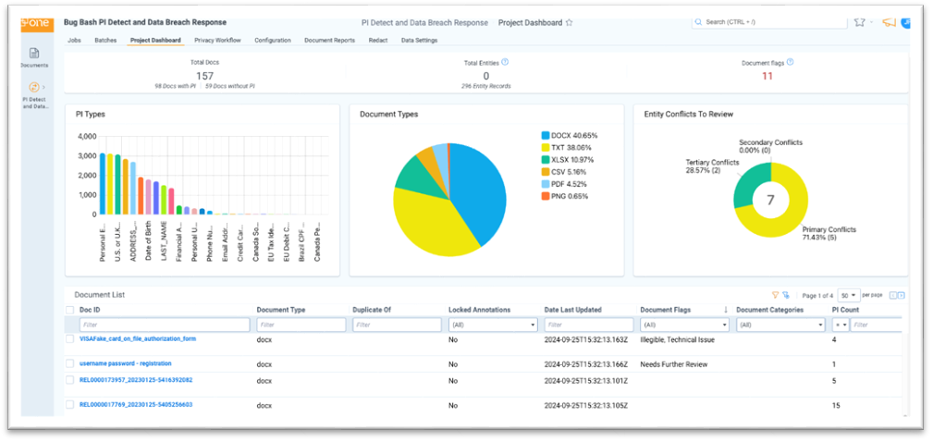Screen dimensions: 933x441
Task: Focus the Doc ID filter field
Action: (165, 325)
